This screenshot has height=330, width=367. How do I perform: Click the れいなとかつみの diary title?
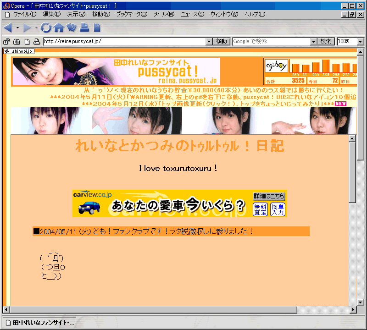click(179, 145)
